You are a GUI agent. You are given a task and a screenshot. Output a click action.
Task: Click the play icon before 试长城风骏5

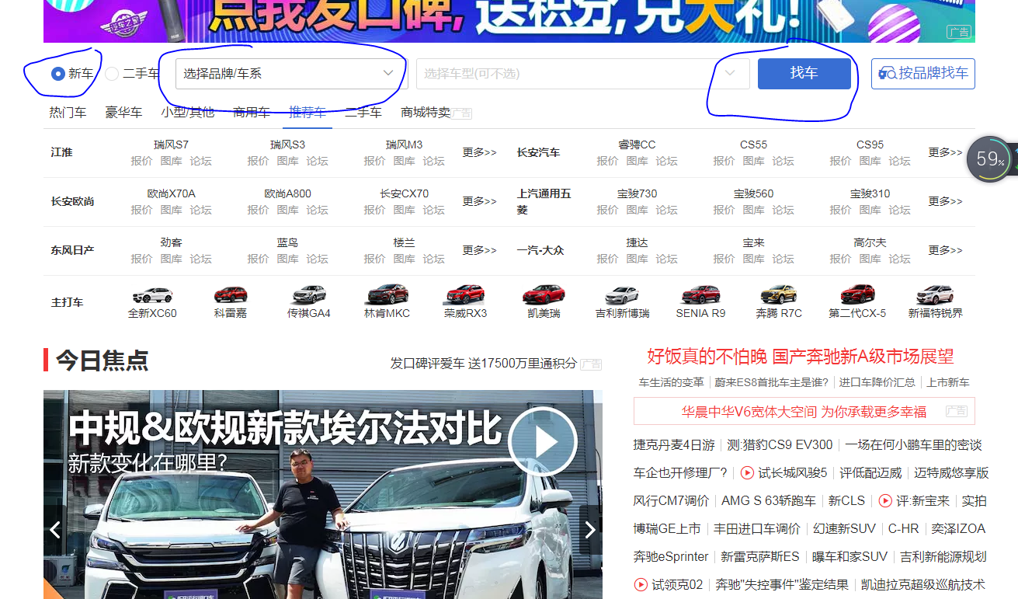(x=747, y=472)
